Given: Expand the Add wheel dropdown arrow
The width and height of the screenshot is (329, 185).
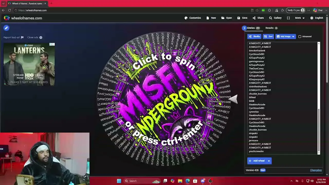Looking at the screenshot, I should click(269, 161).
